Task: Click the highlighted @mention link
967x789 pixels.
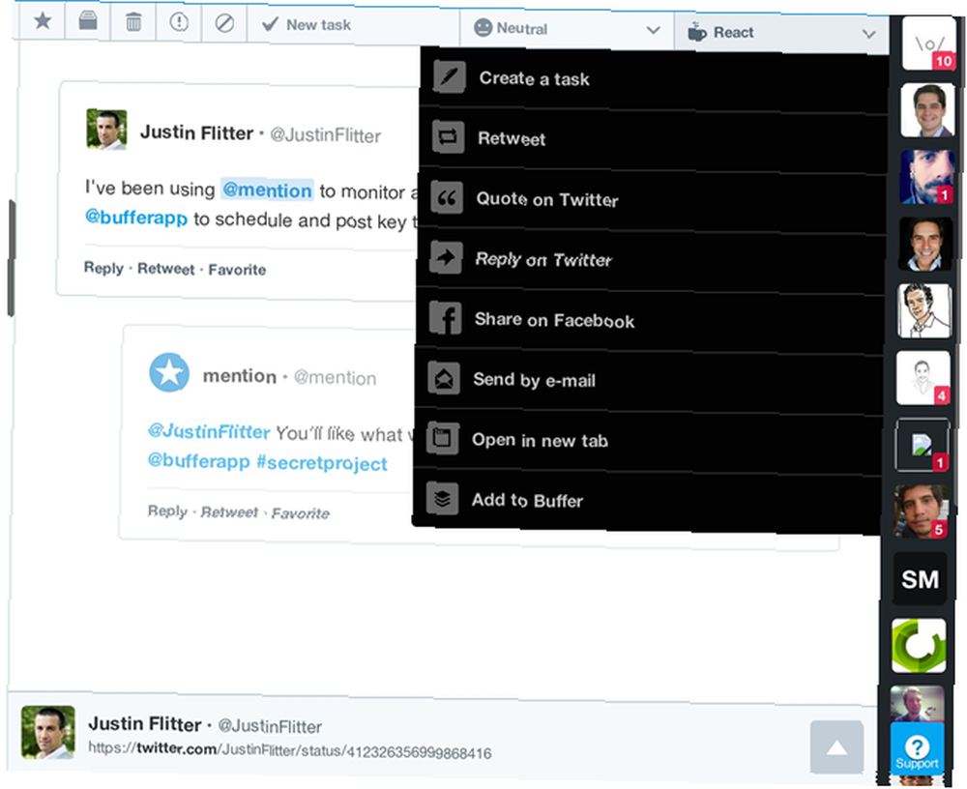Action: click(x=267, y=190)
